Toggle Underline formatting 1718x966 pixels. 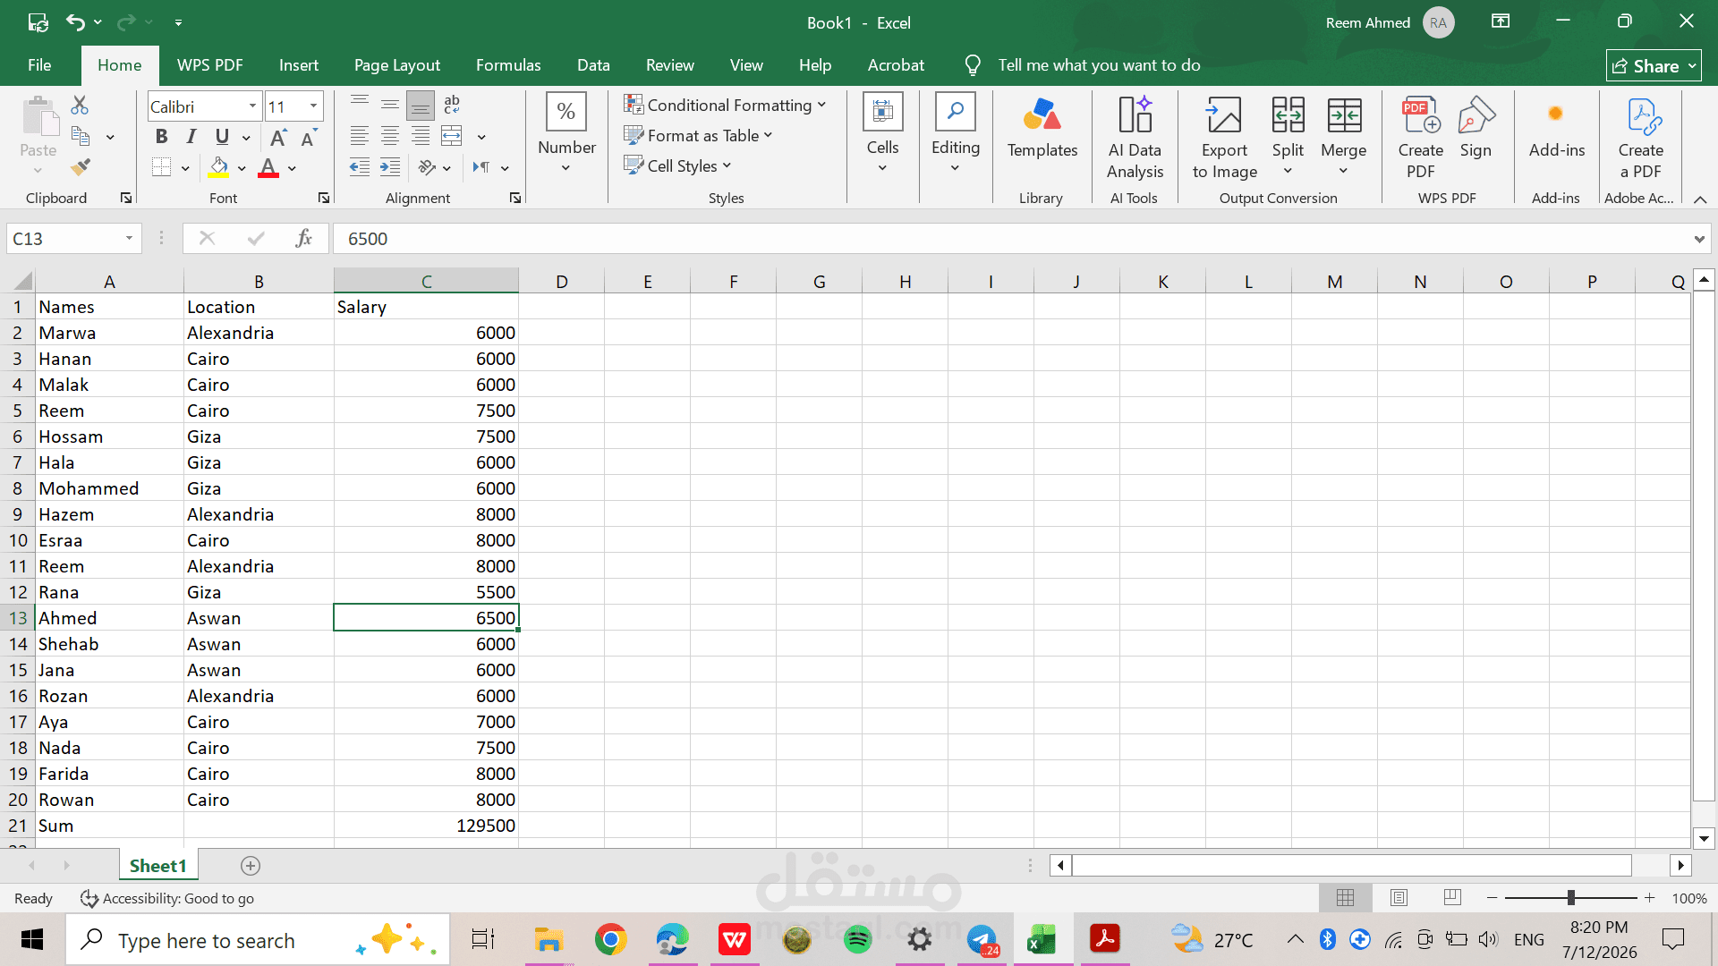coord(222,137)
